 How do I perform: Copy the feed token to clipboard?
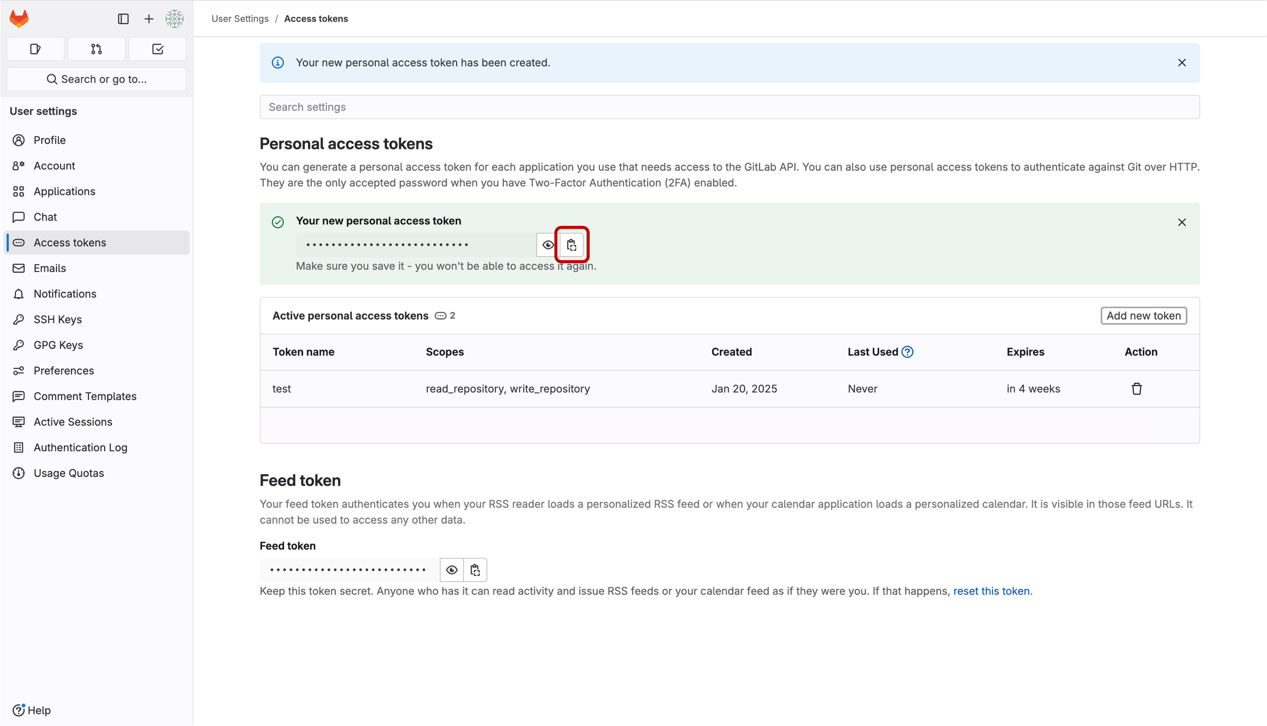(475, 570)
